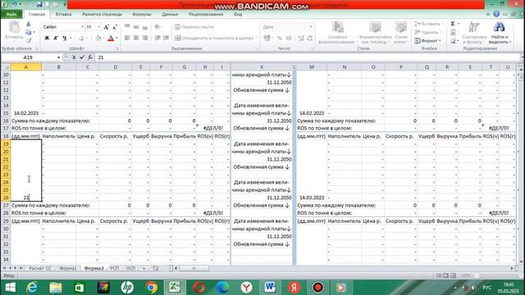525x295 pixels.
Task: Click the AutoSum sigma icon
Action: (453, 24)
